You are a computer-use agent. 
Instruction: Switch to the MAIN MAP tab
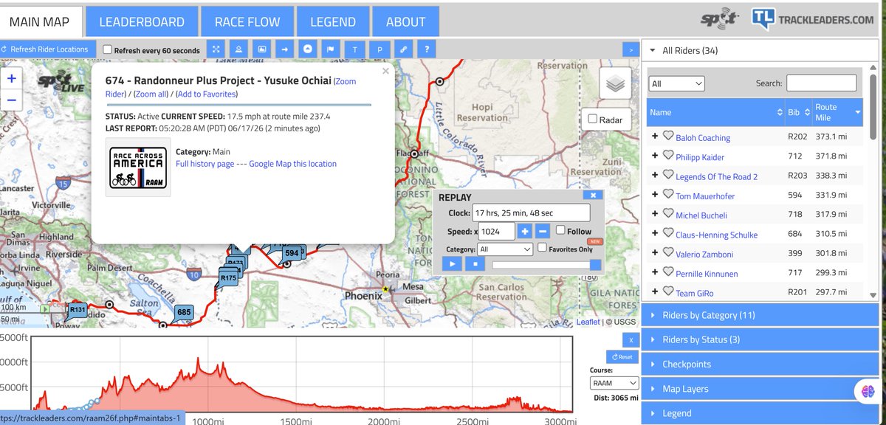(x=40, y=21)
